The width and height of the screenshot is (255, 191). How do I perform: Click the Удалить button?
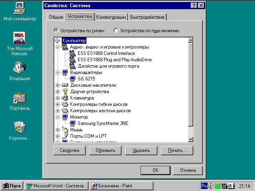click(x=141, y=150)
